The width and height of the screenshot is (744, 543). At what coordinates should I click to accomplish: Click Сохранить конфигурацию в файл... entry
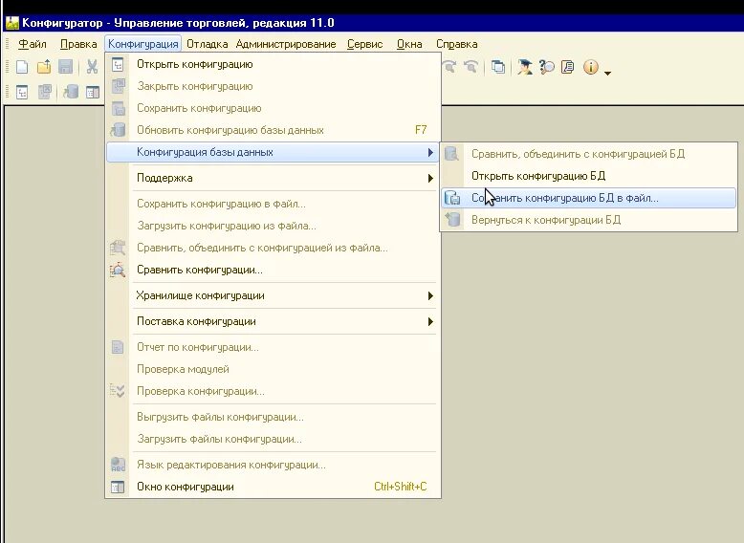click(273, 204)
